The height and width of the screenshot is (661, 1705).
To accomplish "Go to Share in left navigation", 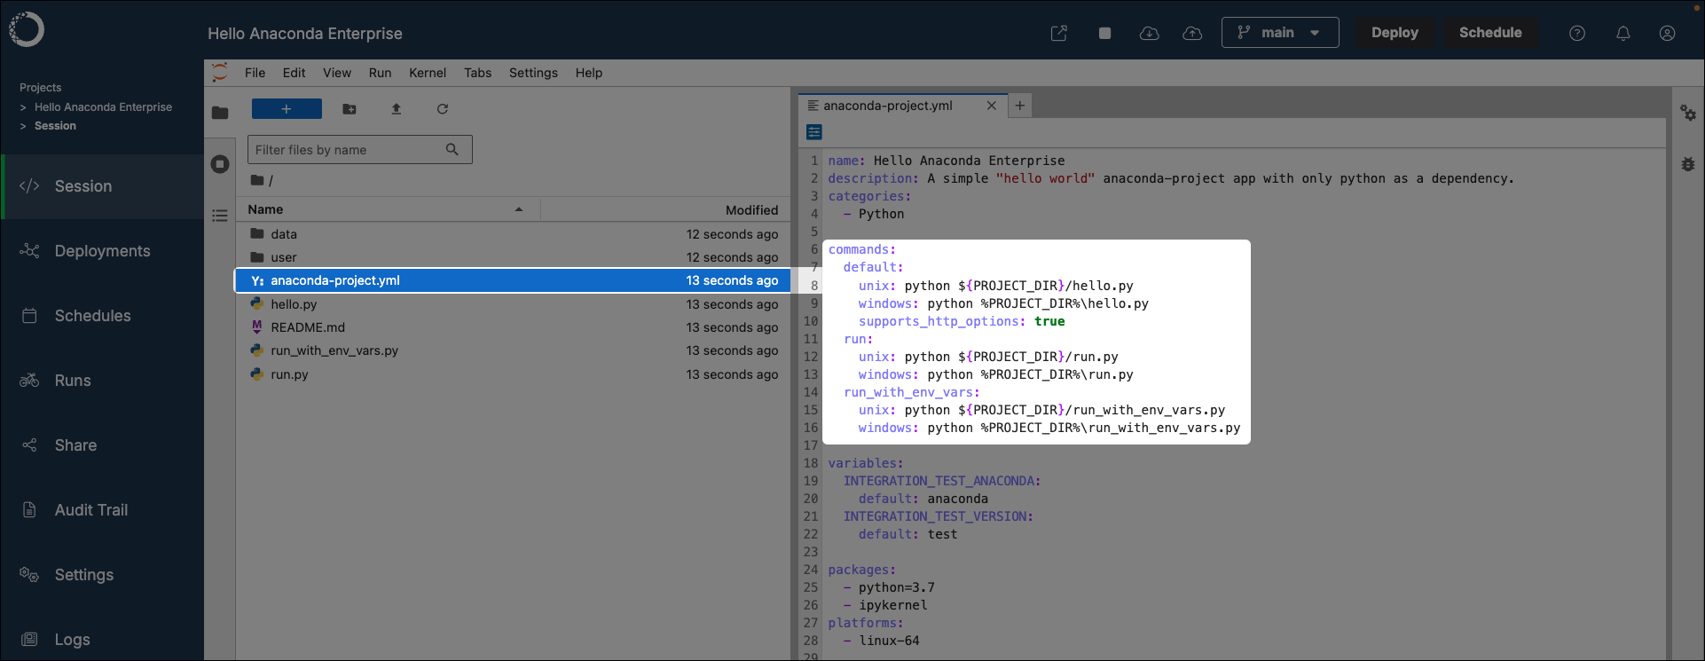I will (x=103, y=445).
